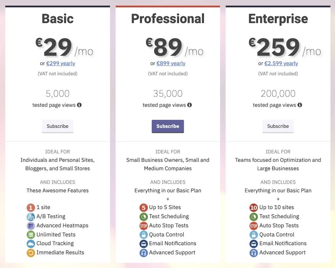Image resolution: width=335 pixels, height=268 pixels.
Task: Click the Advanced Heatmaps grid icon
Action: pos(31,226)
